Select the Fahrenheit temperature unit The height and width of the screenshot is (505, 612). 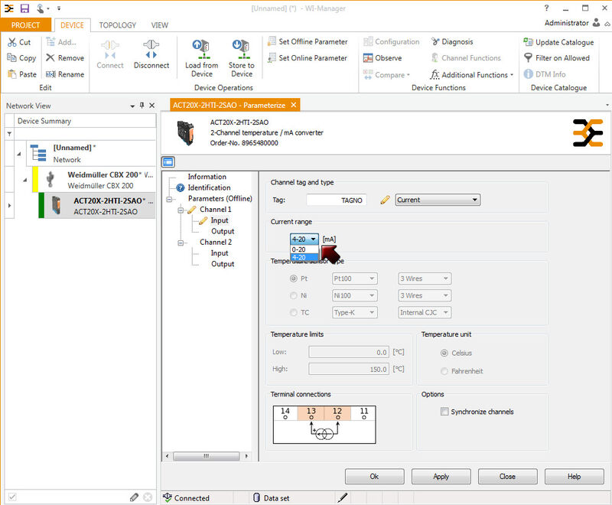tap(444, 371)
